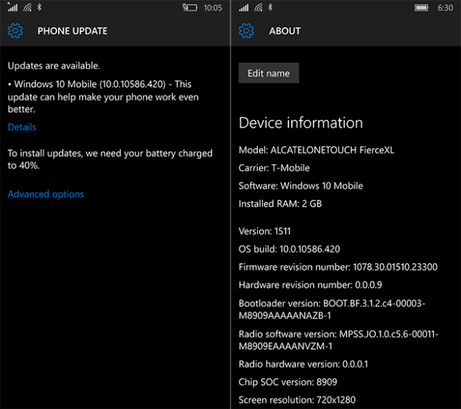
Task: Tap Wi-Fi icon in Phone Update status bar
Action: point(27,8)
